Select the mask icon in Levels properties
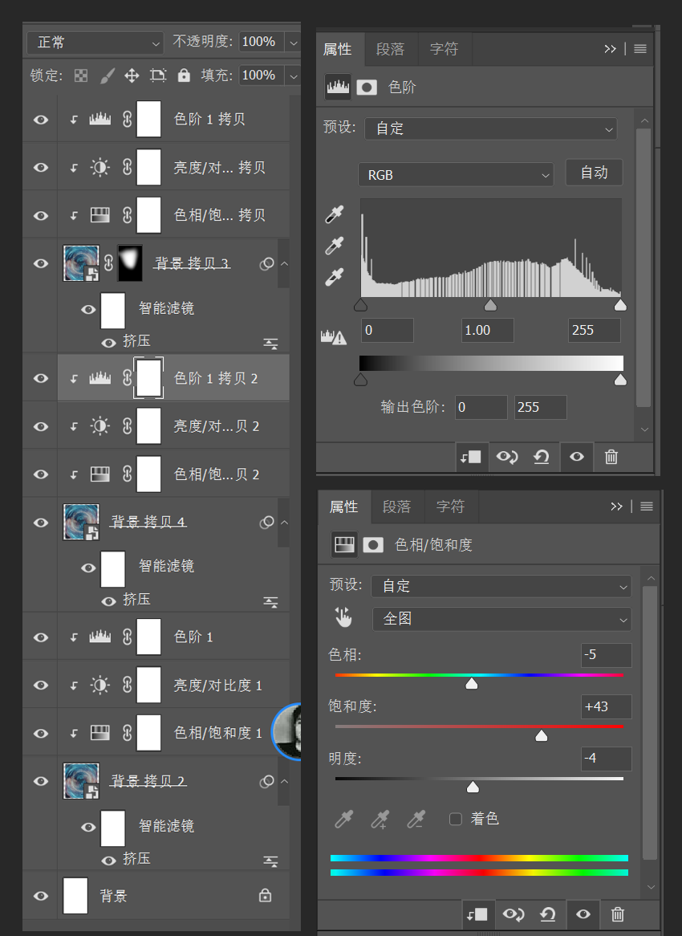The width and height of the screenshot is (682, 936). (x=367, y=87)
